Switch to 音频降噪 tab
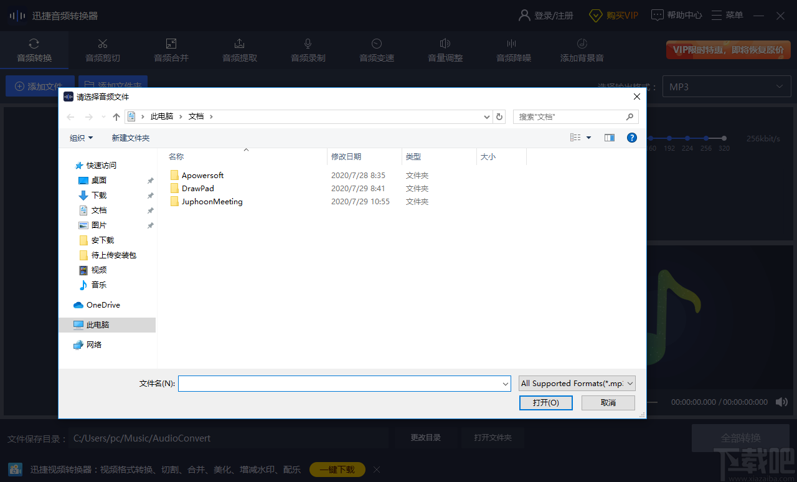The image size is (797, 482). (514, 50)
